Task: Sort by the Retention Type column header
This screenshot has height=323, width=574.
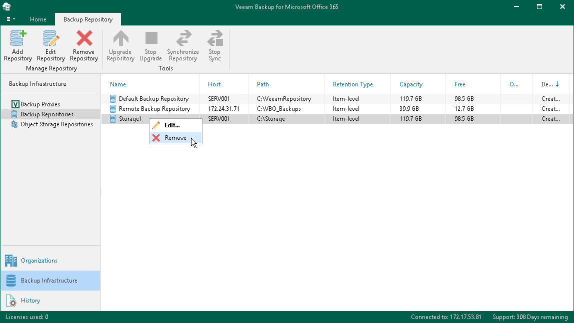Action: tap(352, 84)
